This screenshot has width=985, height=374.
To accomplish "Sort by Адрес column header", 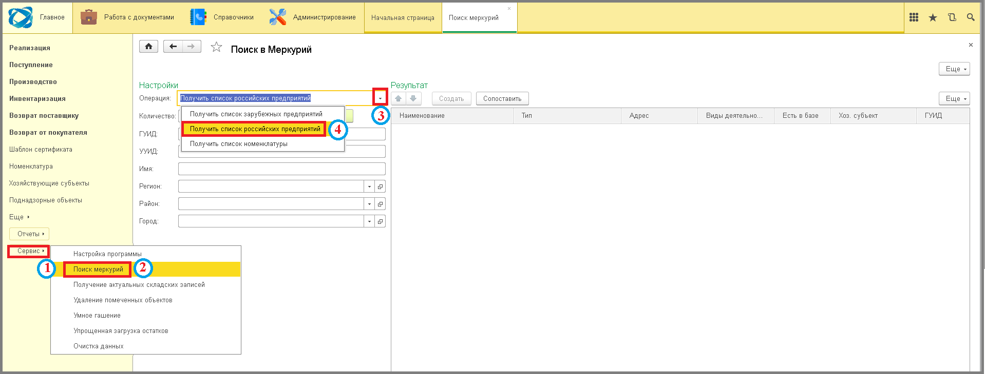I will (659, 116).
